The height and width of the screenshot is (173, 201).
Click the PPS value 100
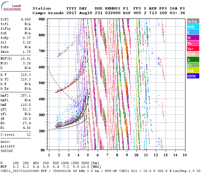(163, 13)
